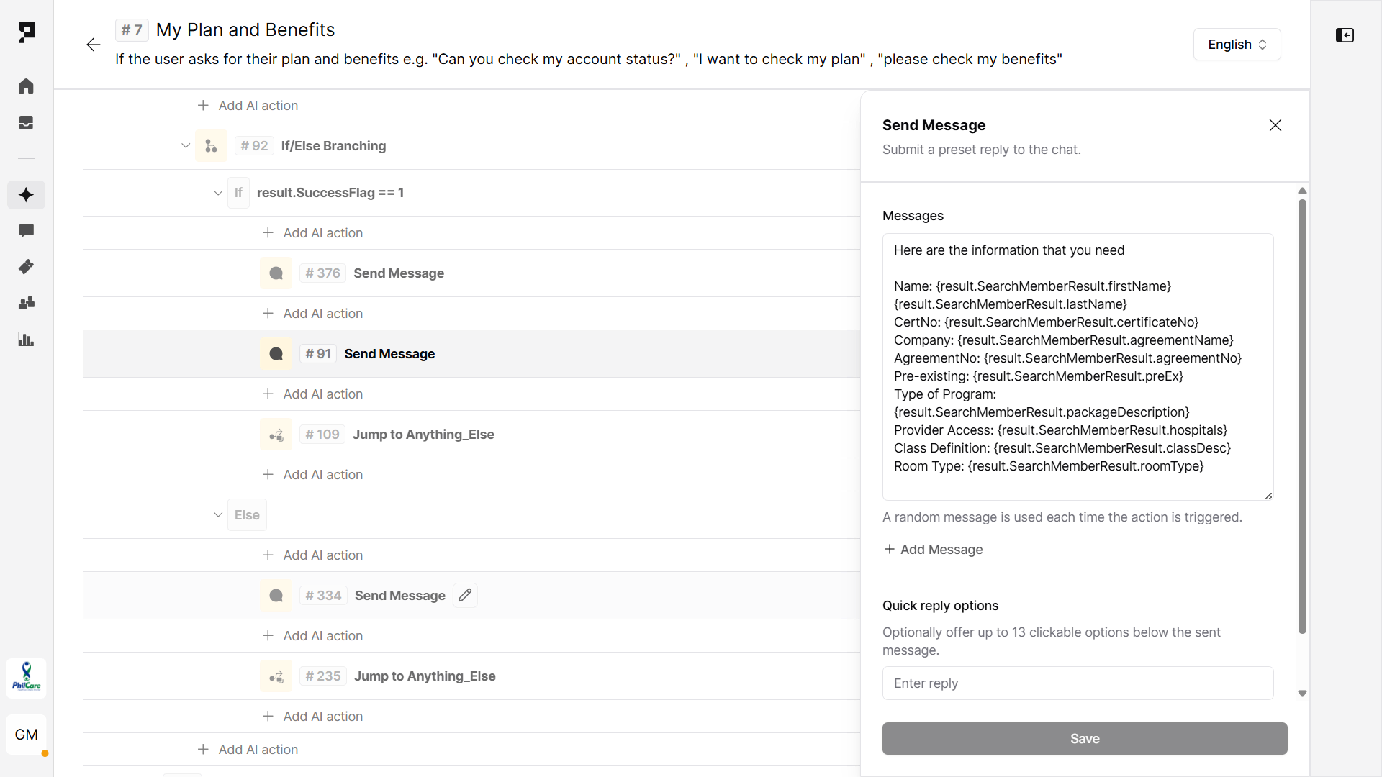Open the ticket tag sidebar icon
The height and width of the screenshot is (777, 1382).
[26, 267]
